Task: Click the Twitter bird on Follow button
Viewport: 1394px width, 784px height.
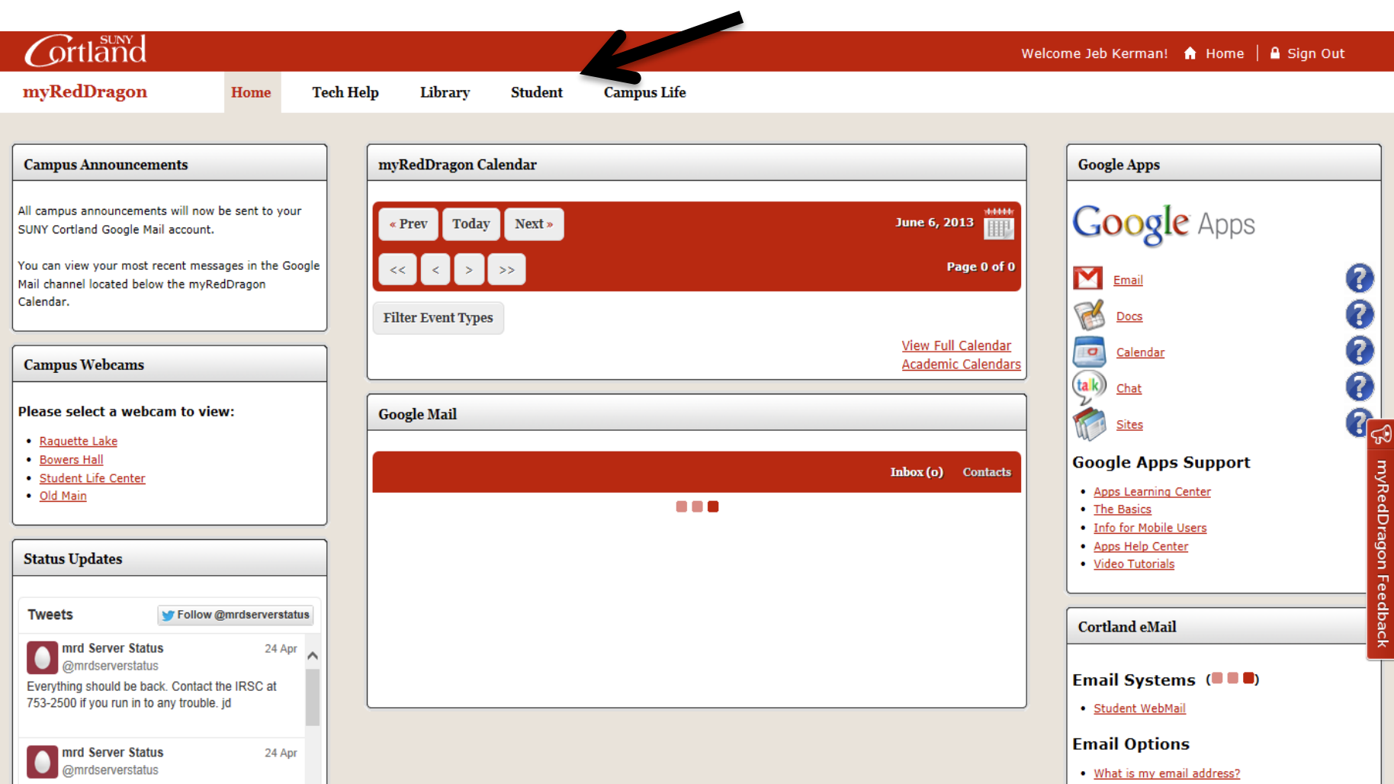Action: coord(168,615)
